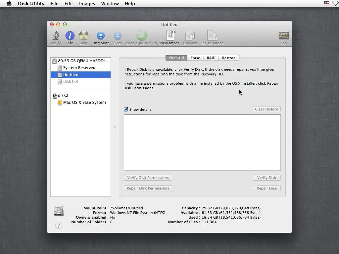Select the 80.53 GB QEMU HARDDISK label
Screen dimensions: 339x254
[83, 61]
